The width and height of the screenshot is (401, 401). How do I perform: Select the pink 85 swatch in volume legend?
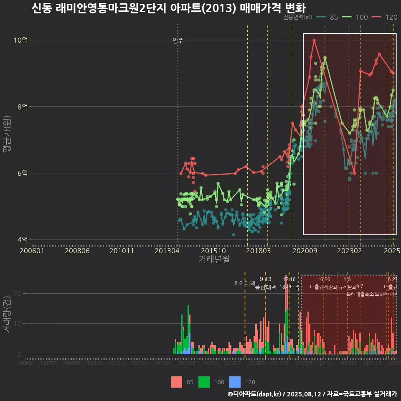pyautogui.click(x=176, y=382)
